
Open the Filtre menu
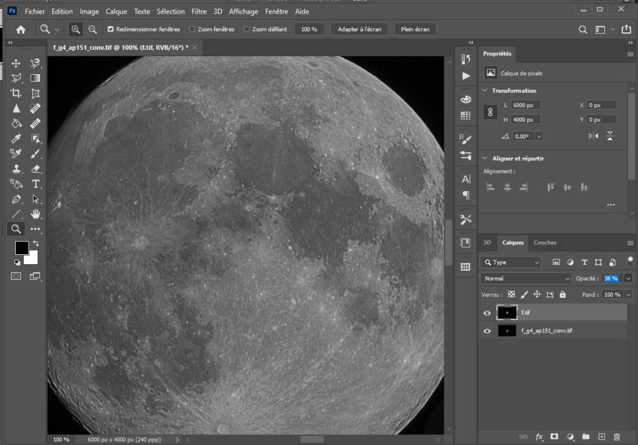[x=199, y=11]
